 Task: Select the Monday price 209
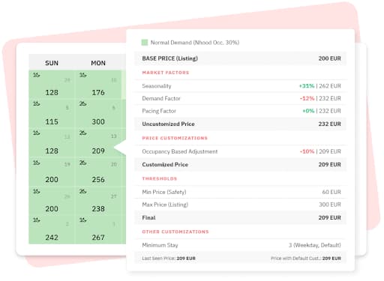pos(98,151)
